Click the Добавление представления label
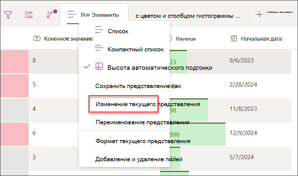Viewport: 298px width, 176px height. tap(280, 12)
